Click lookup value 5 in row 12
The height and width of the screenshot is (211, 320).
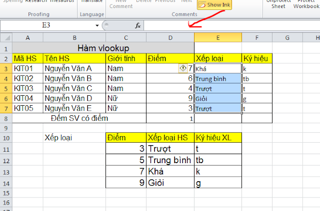[x=126, y=160]
